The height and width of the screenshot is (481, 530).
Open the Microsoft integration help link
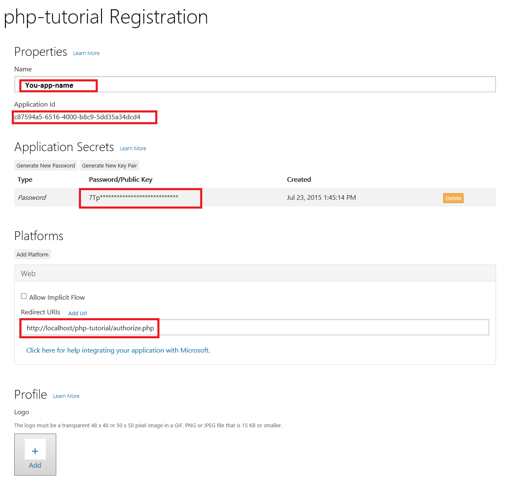118,350
